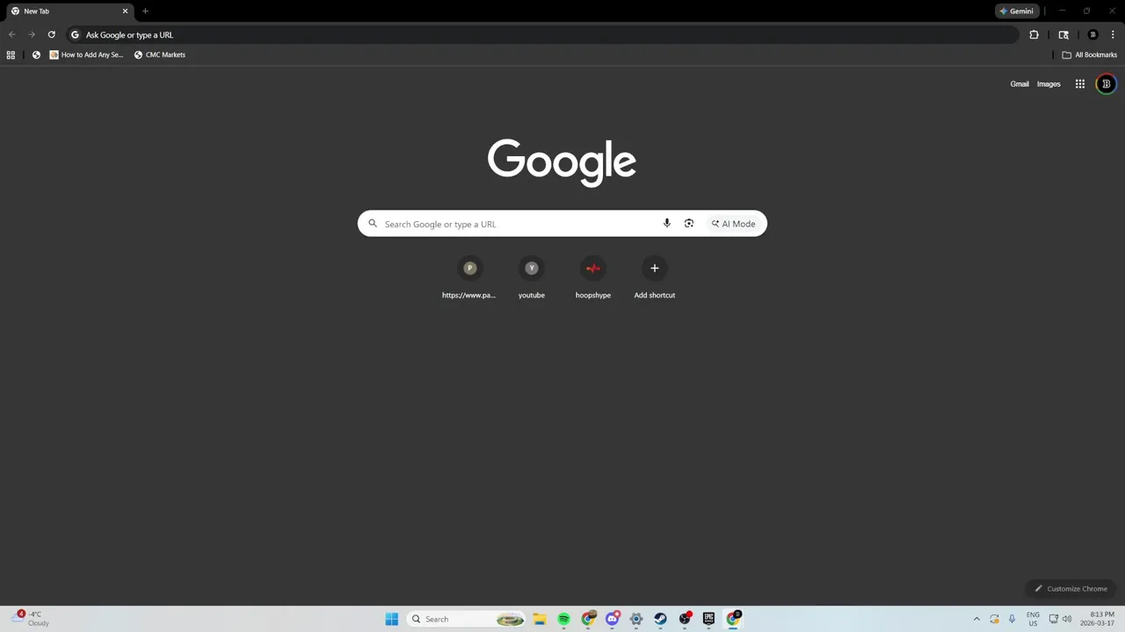Open Steam from taskbar
The width and height of the screenshot is (1125, 632).
point(660,619)
